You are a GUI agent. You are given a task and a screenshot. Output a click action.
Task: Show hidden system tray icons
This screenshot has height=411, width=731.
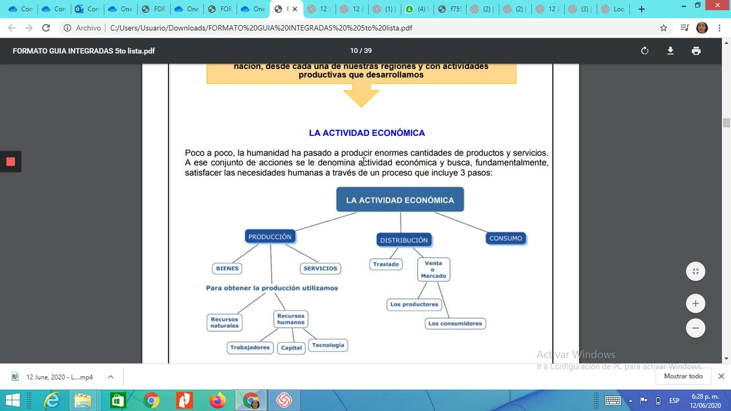tap(631, 400)
